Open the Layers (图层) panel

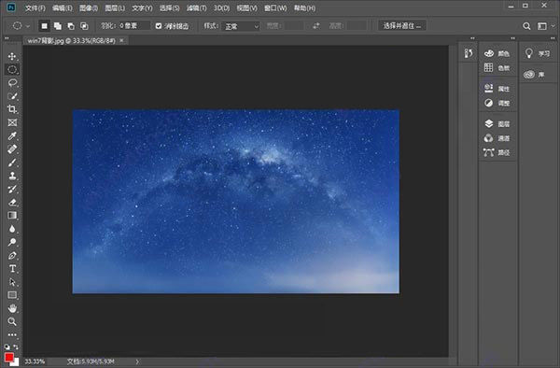point(497,124)
